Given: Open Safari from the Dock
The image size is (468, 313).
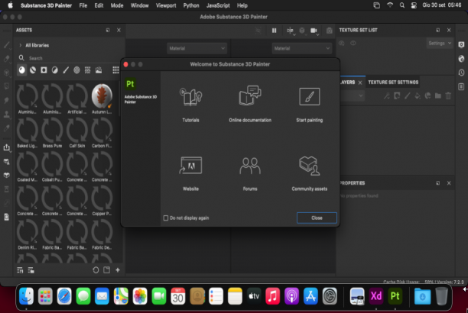Looking at the screenshot, I should click(x=64, y=296).
